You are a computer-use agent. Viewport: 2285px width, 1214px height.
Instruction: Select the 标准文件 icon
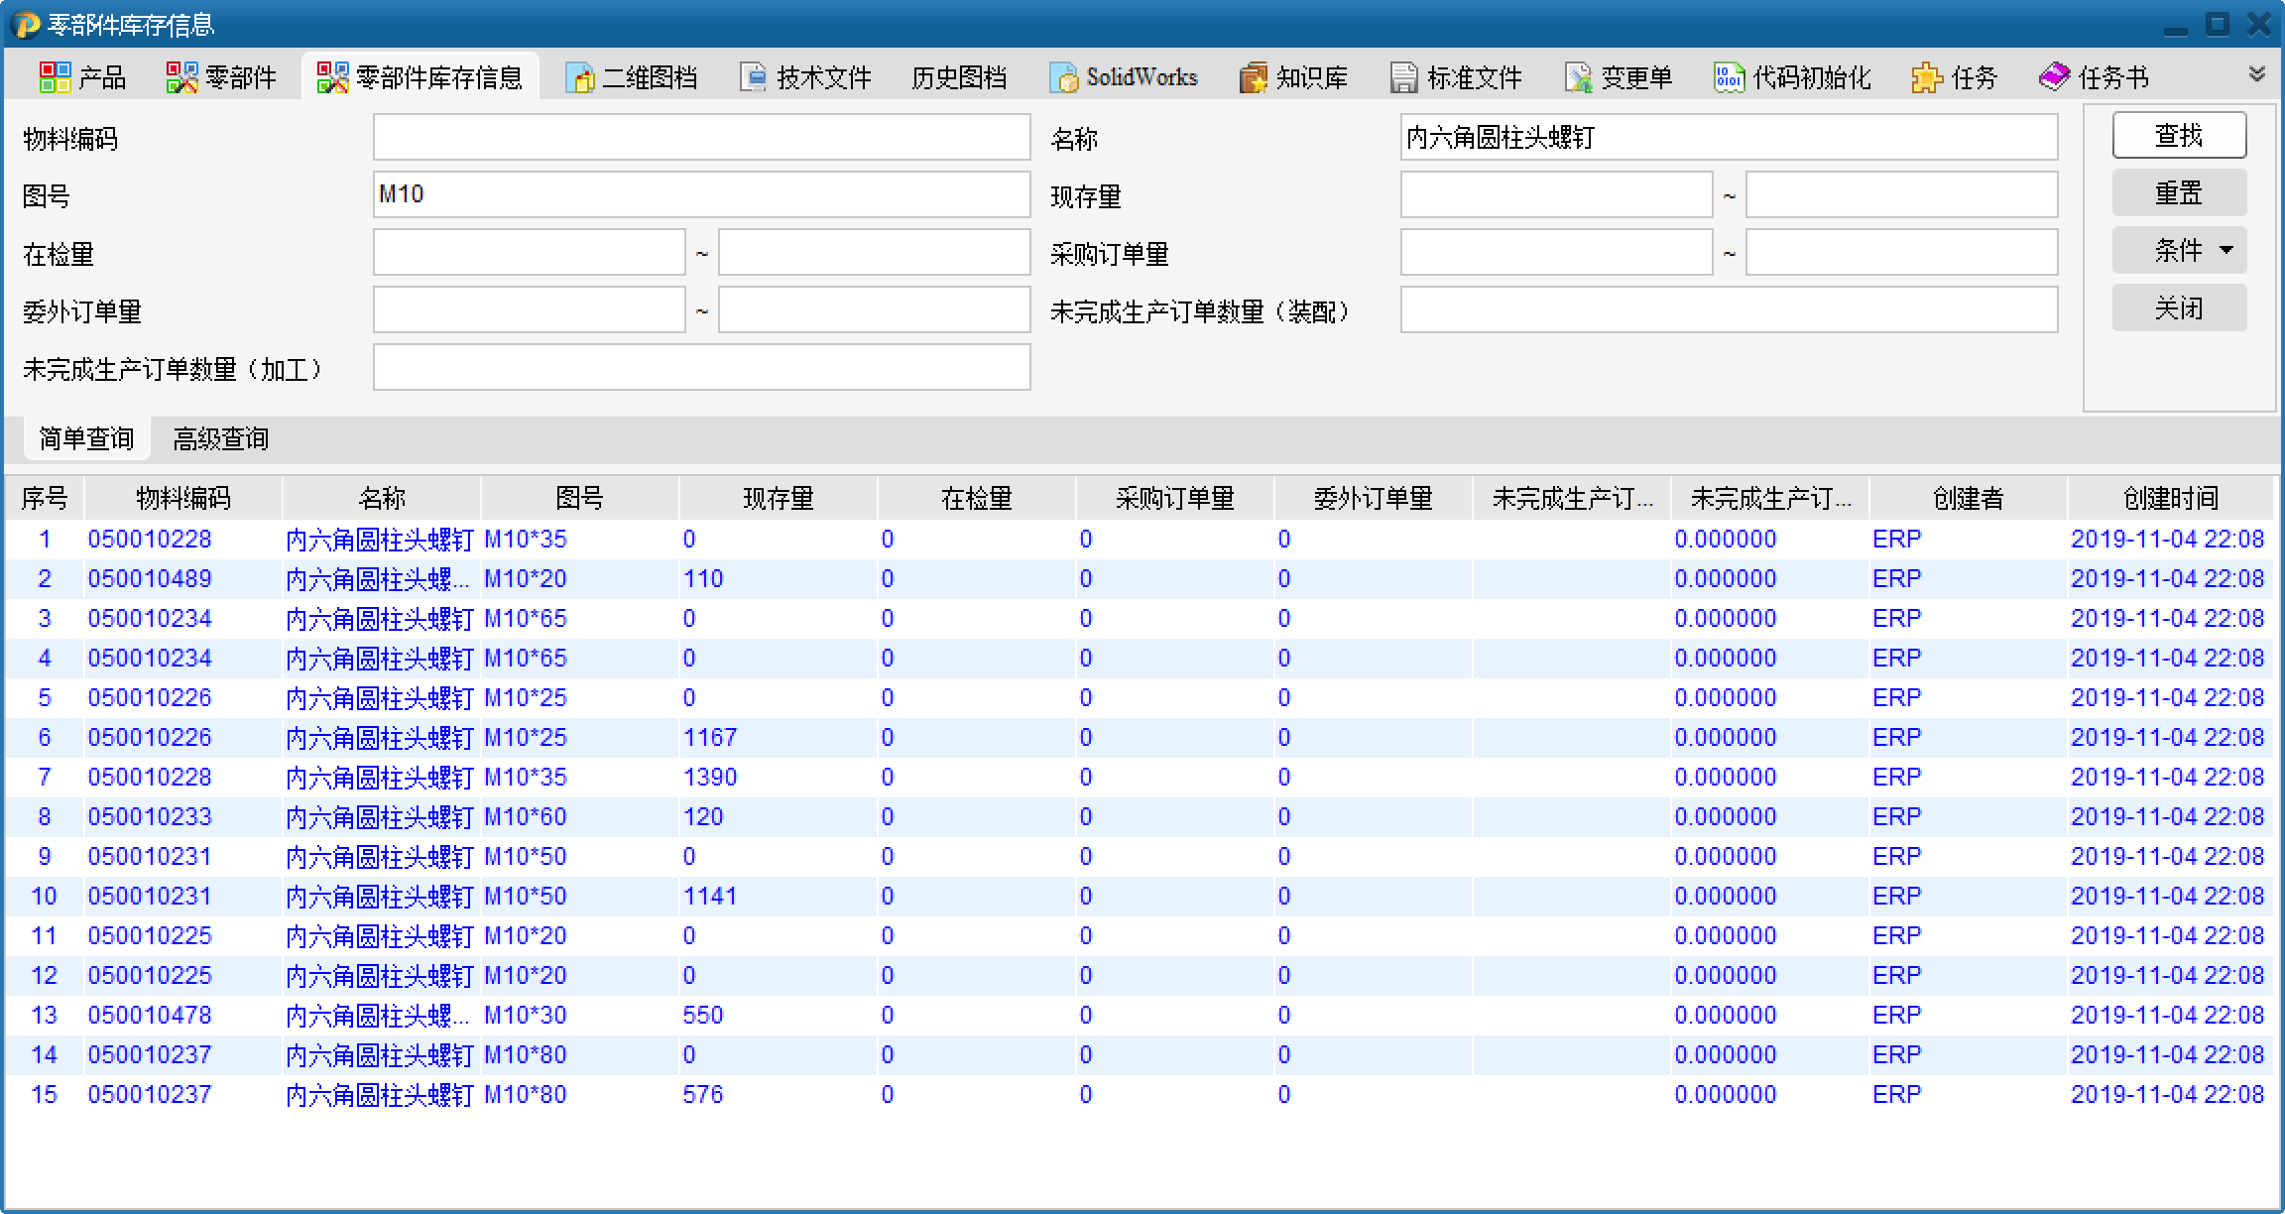[x=1403, y=77]
